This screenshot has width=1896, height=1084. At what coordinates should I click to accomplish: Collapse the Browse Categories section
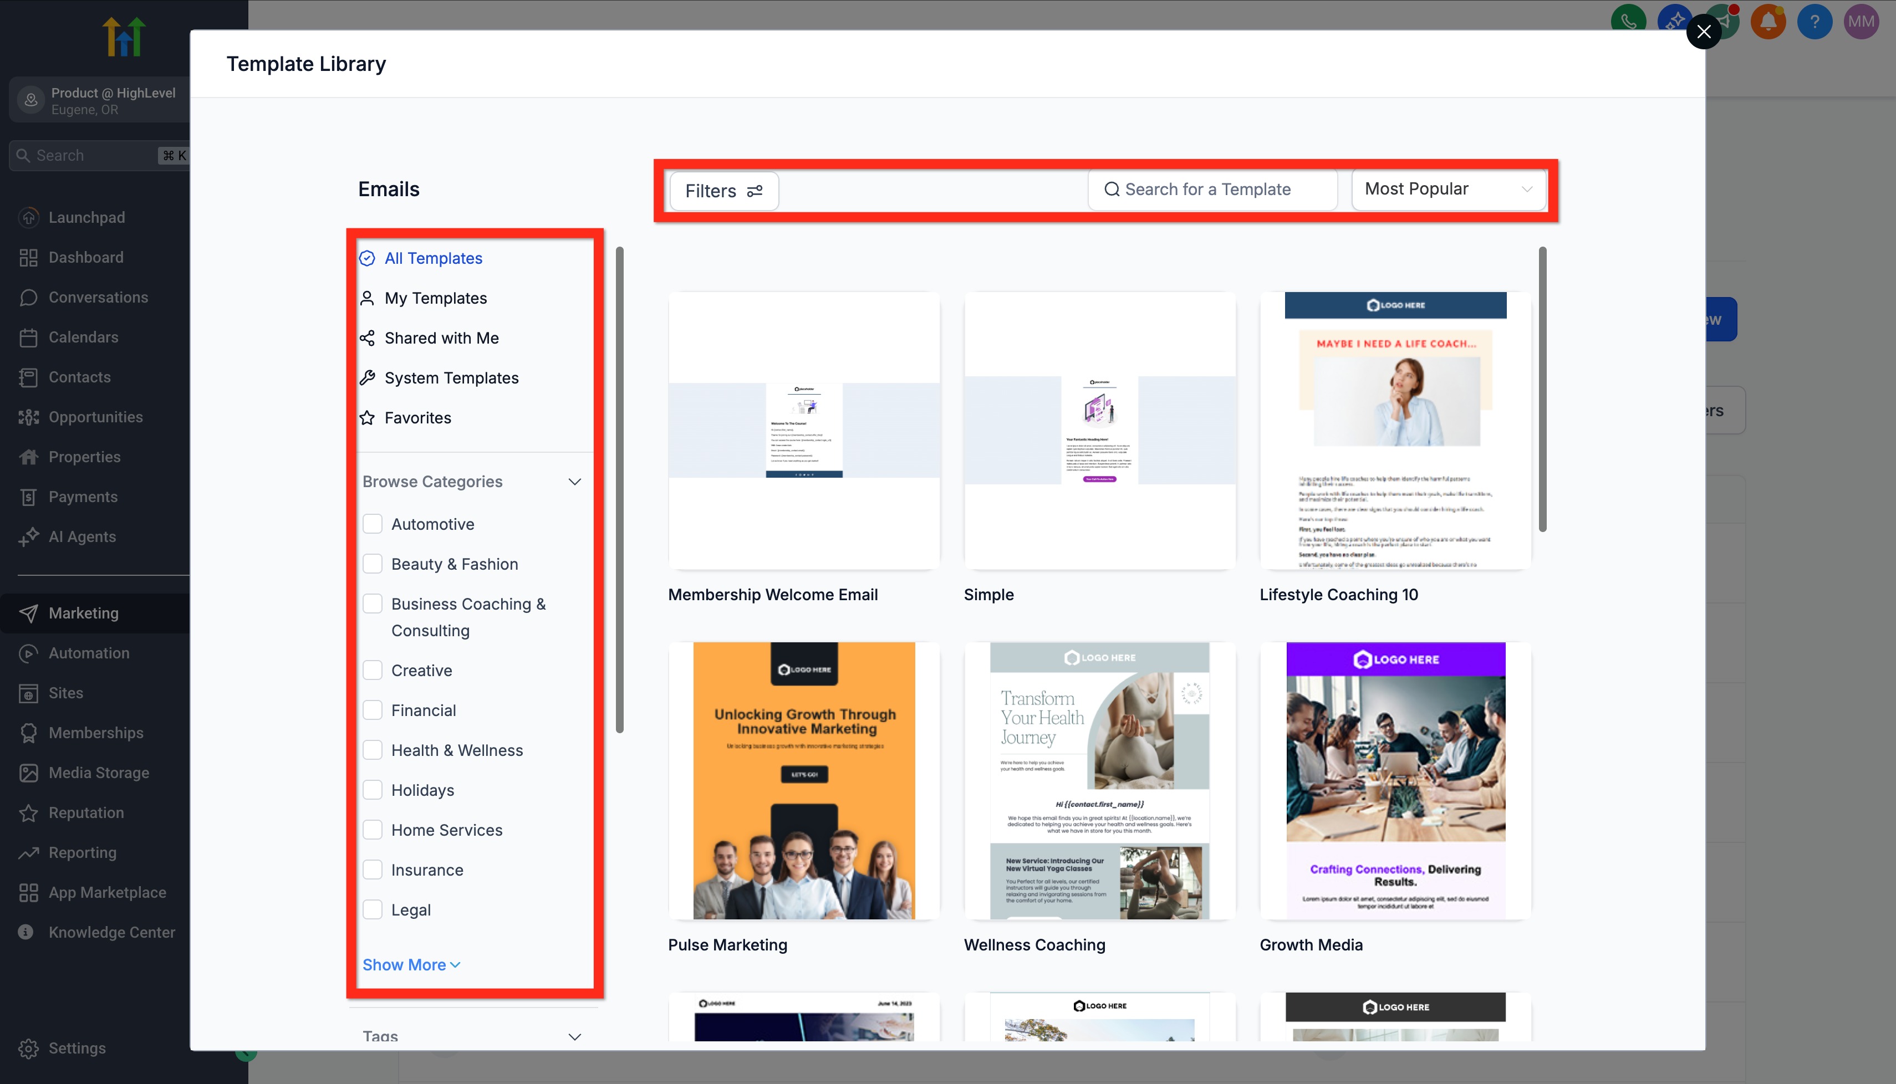click(x=574, y=482)
